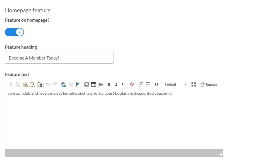The height and width of the screenshot is (166, 254).
Task: Insert a bulleted list
Action: 148,84
